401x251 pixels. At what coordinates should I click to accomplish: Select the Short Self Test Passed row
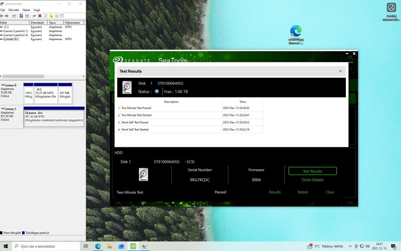coord(190,122)
